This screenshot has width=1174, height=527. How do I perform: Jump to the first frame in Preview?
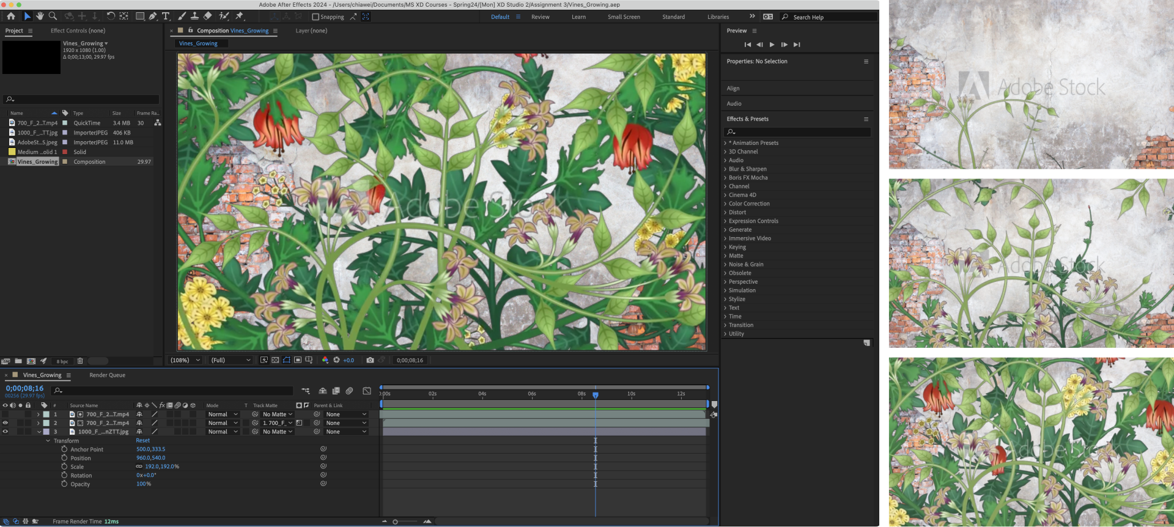pyautogui.click(x=747, y=45)
